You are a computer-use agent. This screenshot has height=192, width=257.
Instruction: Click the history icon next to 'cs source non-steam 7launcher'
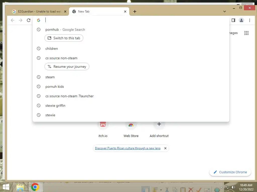coord(38,96)
